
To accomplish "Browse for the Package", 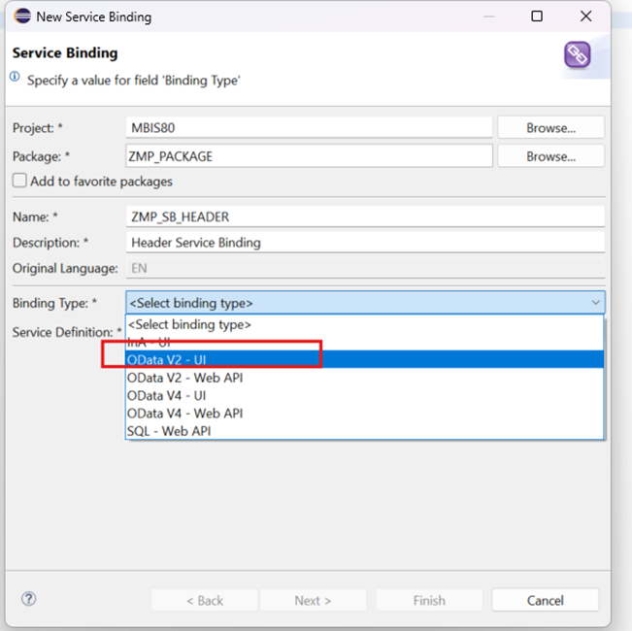I will pos(550,156).
